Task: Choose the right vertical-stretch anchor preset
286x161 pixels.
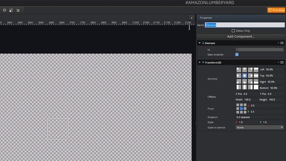Action: [250, 87]
